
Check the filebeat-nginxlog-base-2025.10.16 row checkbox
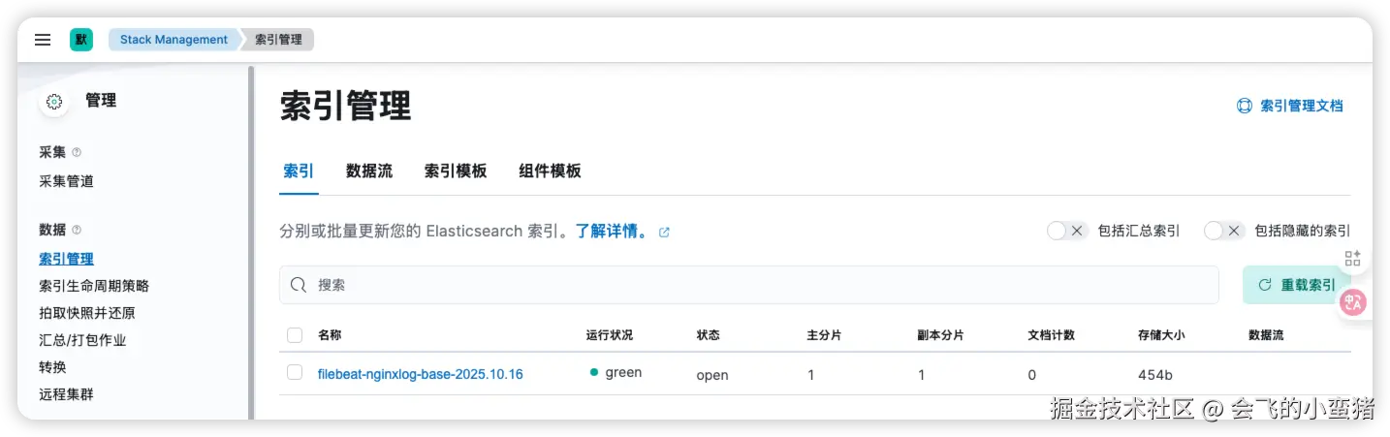[x=295, y=372]
